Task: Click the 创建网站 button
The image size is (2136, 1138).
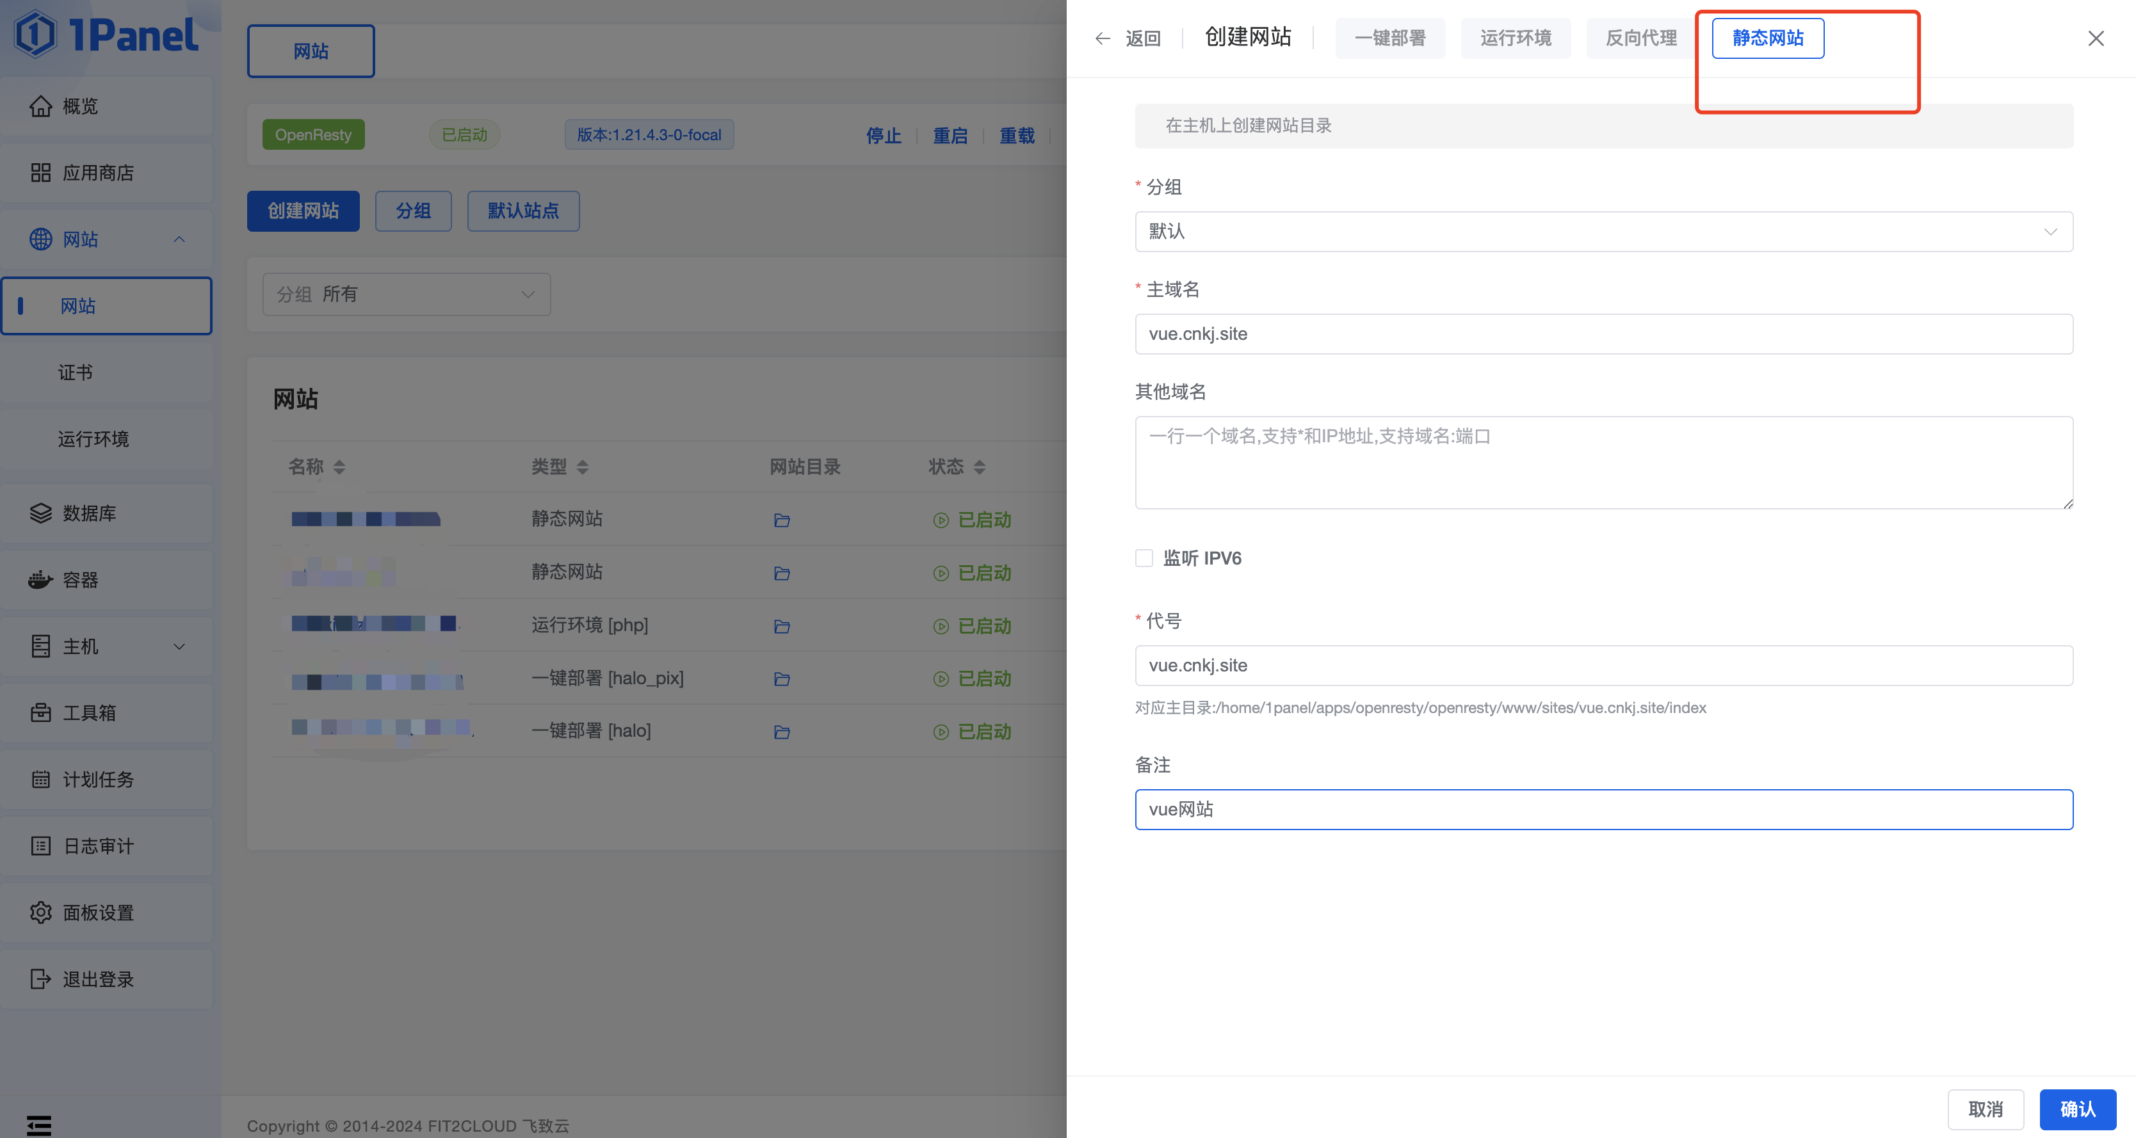Action: click(303, 211)
